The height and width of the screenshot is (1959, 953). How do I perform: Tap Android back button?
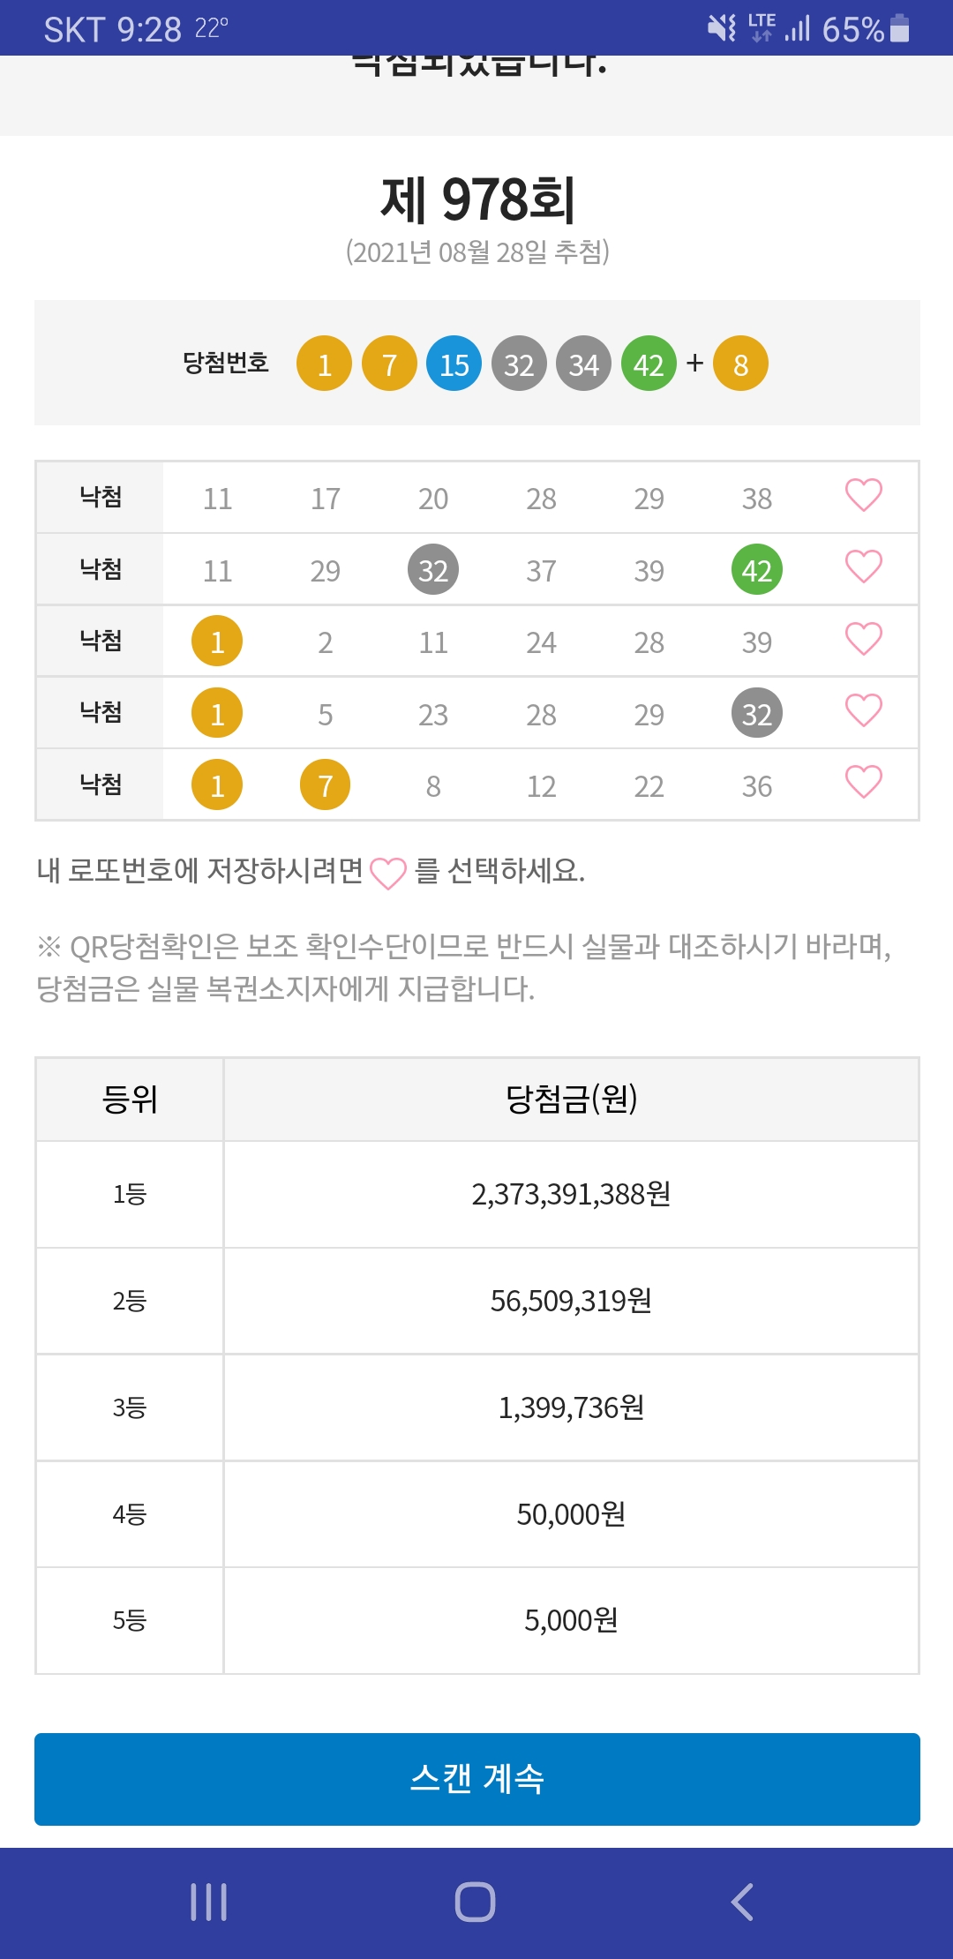click(x=743, y=1902)
